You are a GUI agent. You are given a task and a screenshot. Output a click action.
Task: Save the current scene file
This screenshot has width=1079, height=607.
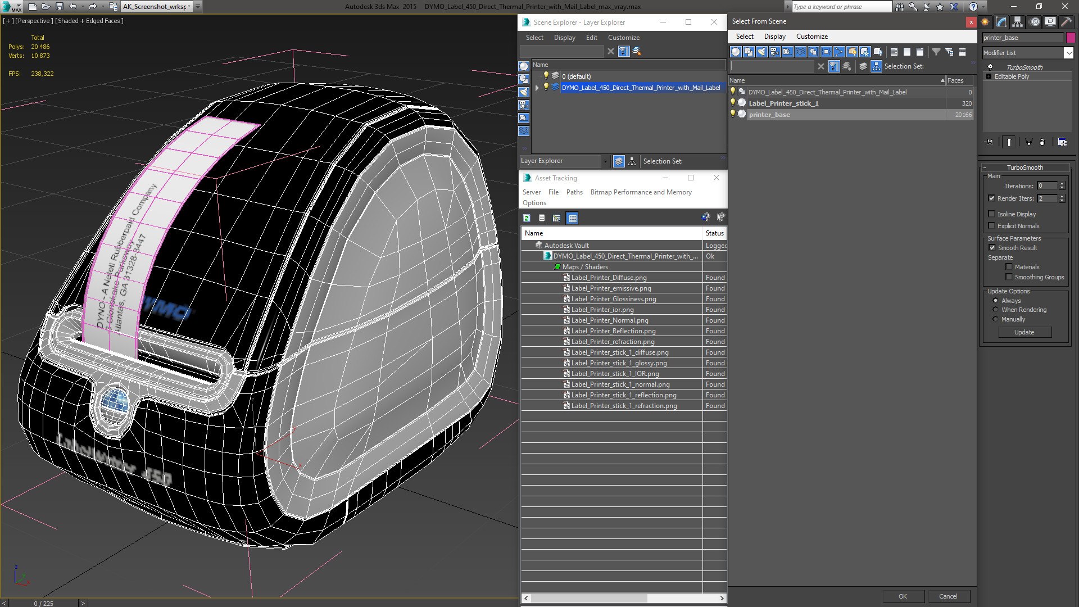coord(60,7)
